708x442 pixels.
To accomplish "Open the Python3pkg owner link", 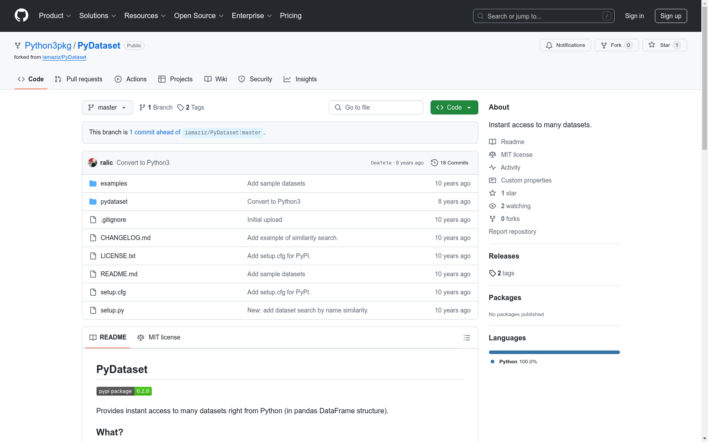I will [x=48, y=46].
